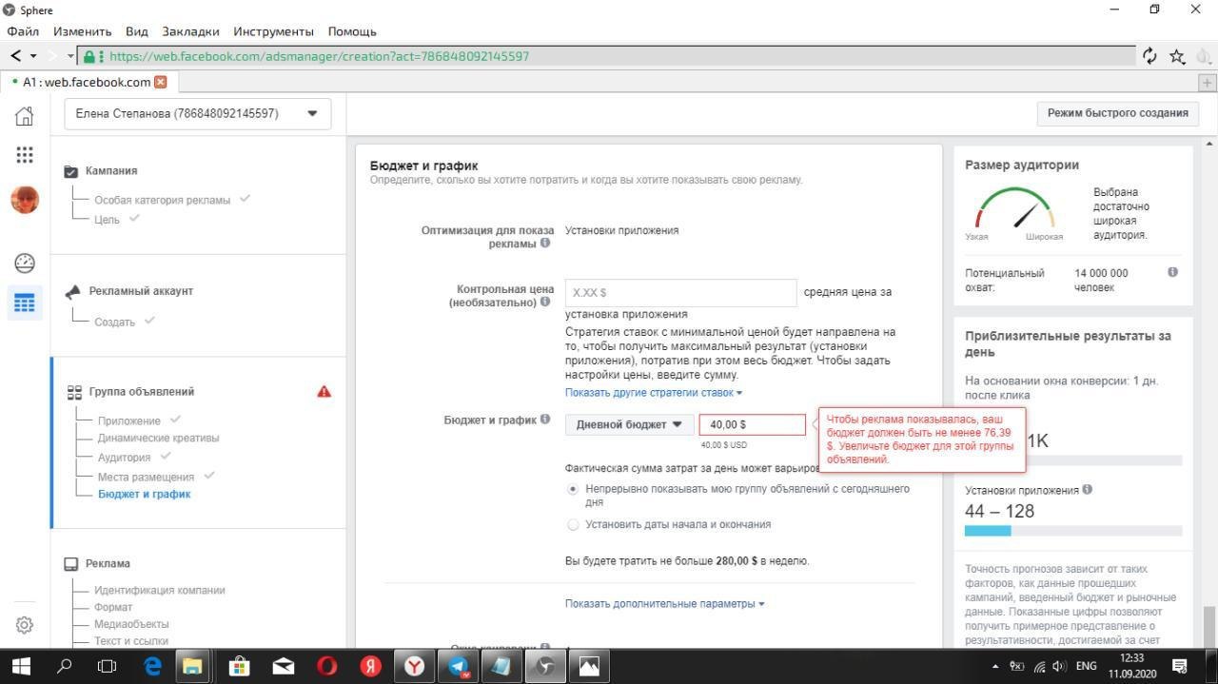This screenshot has width=1218, height=684.
Task: Open Идентификация компании under Реклама
Action: pos(160,590)
